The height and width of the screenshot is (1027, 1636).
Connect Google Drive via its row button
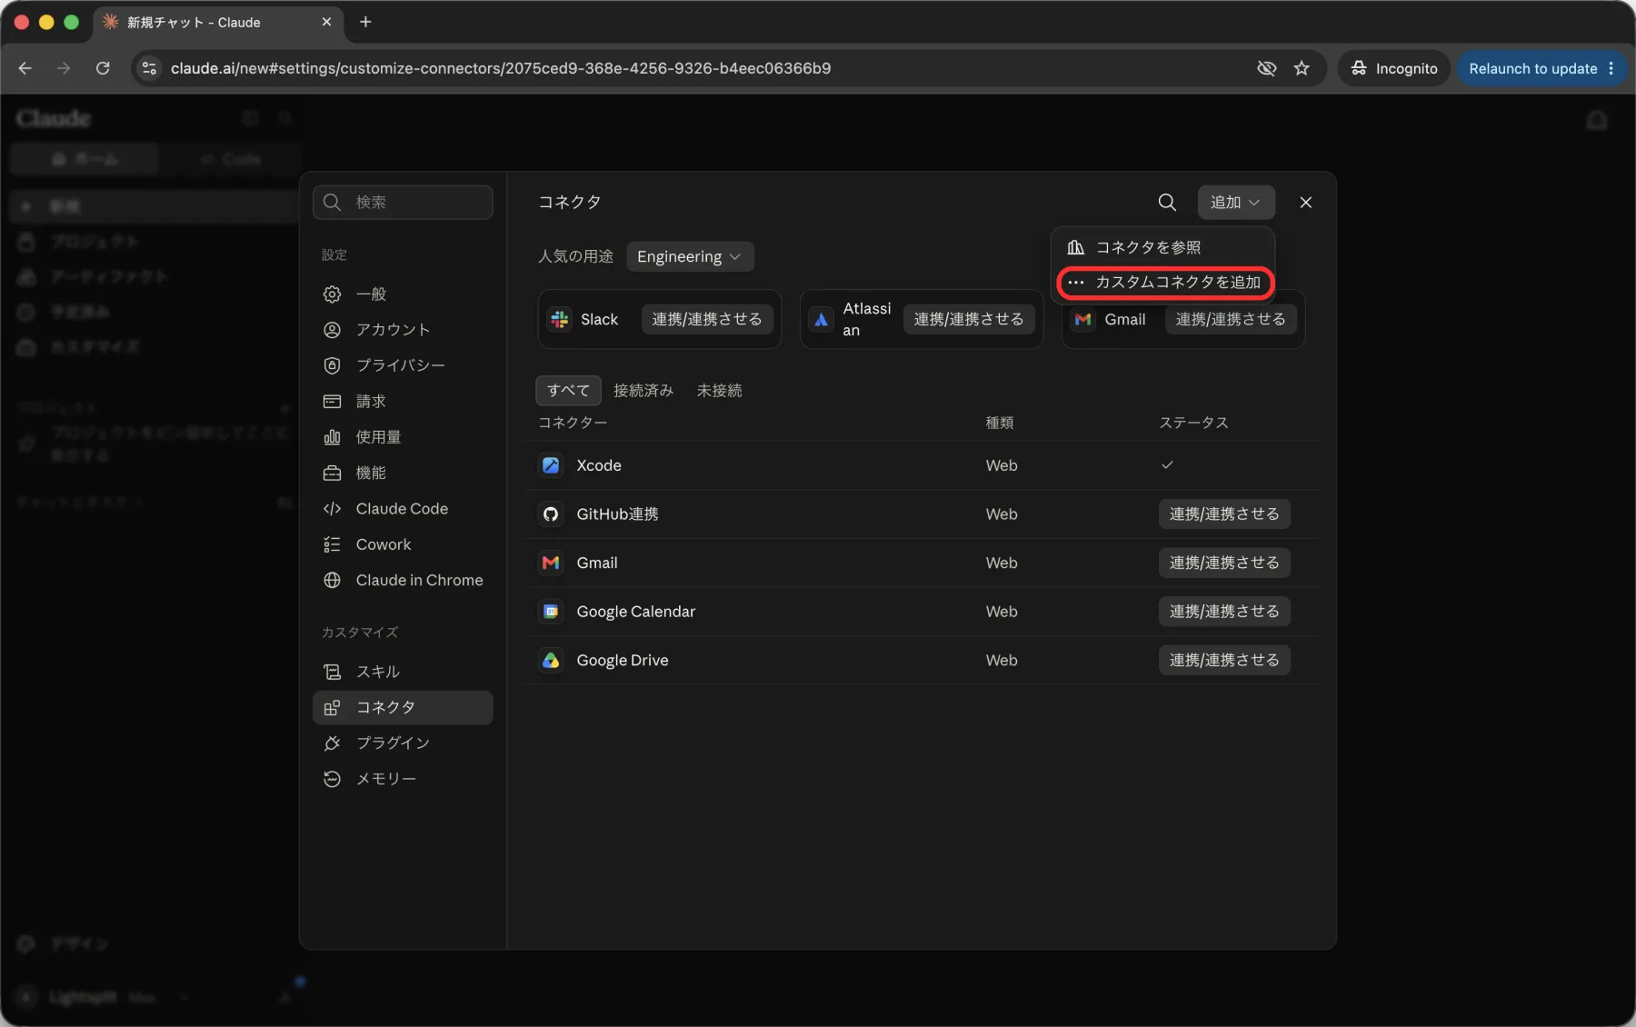tap(1224, 661)
